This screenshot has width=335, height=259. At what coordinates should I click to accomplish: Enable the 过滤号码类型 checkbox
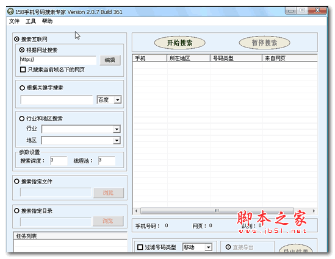tap(140, 247)
